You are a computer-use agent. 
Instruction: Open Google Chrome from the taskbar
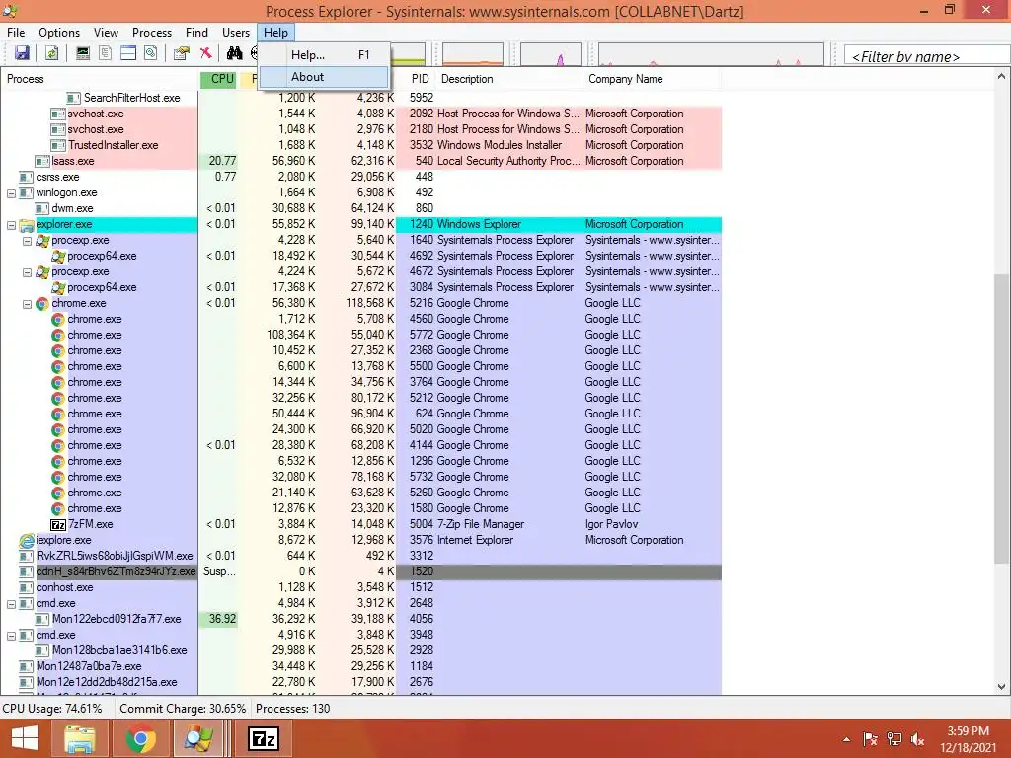pos(140,738)
